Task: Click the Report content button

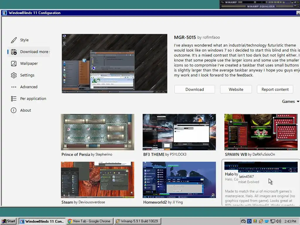Action: (275, 89)
